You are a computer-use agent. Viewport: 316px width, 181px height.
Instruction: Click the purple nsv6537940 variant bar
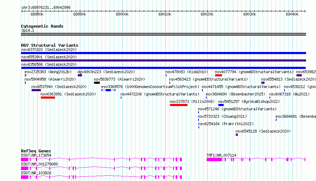(36, 90)
